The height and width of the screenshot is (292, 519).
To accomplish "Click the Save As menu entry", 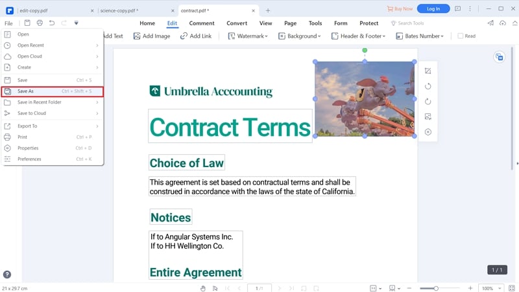I will click(53, 91).
